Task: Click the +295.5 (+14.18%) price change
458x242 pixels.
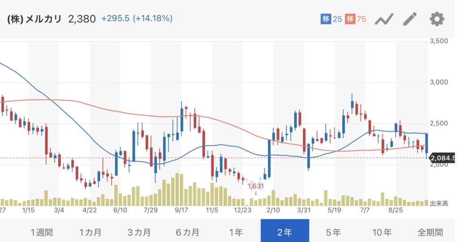Action: (x=137, y=19)
